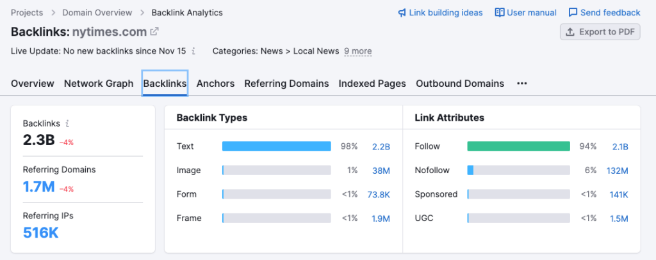Open the Outbound Domains tab
This screenshot has width=656, height=260.
pos(460,84)
